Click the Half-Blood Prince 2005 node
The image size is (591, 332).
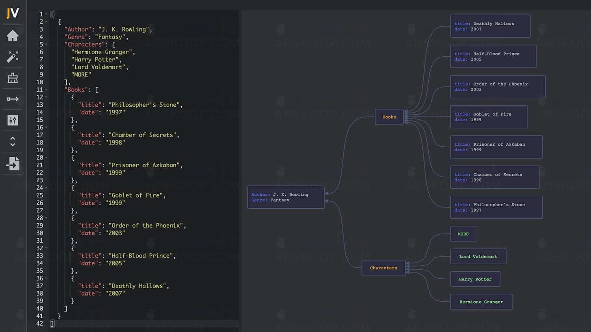493,56
